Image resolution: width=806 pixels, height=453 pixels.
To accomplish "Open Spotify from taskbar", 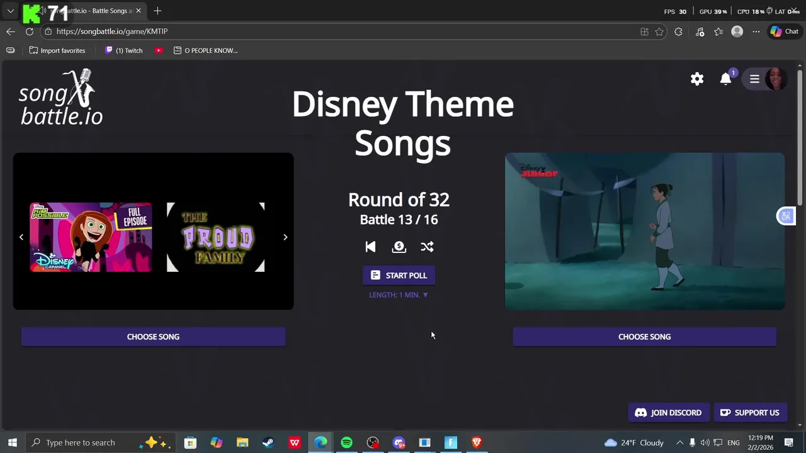I will click(x=346, y=442).
